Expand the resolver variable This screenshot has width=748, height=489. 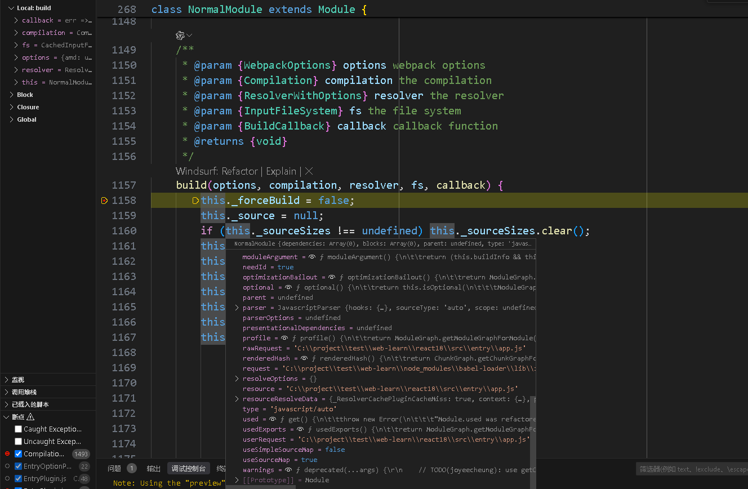pyautogui.click(x=16, y=70)
